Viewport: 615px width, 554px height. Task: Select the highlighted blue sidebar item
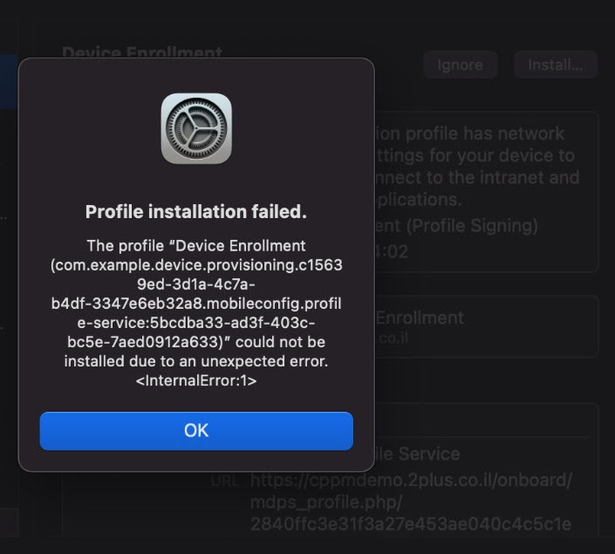pyautogui.click(x=9, y=81)
